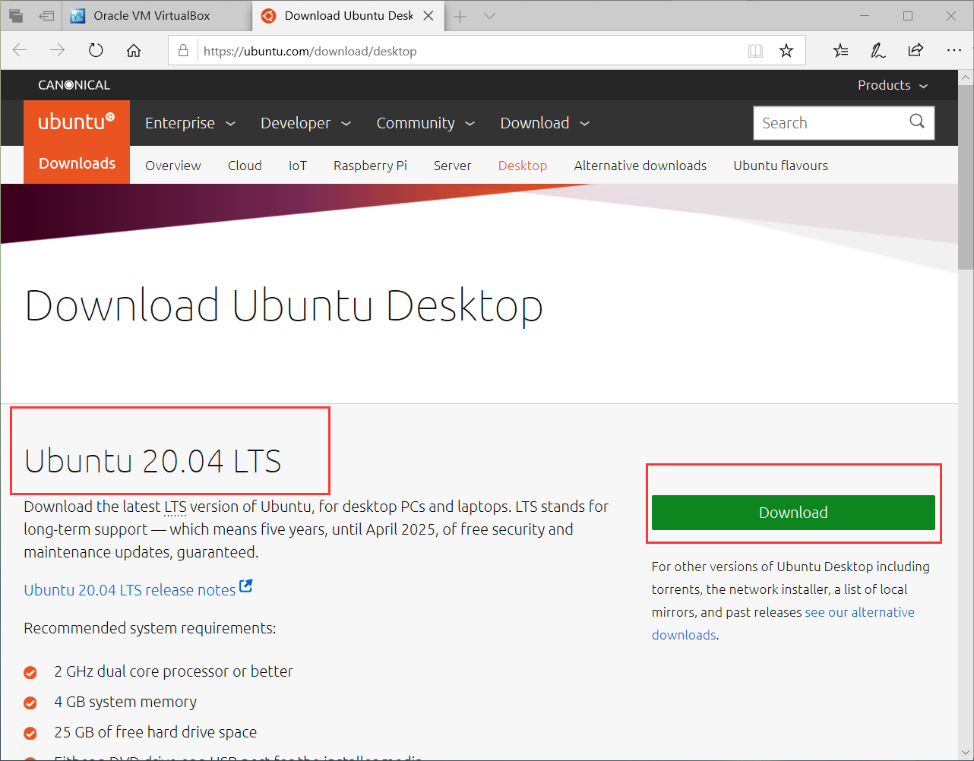Open Alternative downloads subnav item
The image size is (974, 761).
click(x=640, y=166)
